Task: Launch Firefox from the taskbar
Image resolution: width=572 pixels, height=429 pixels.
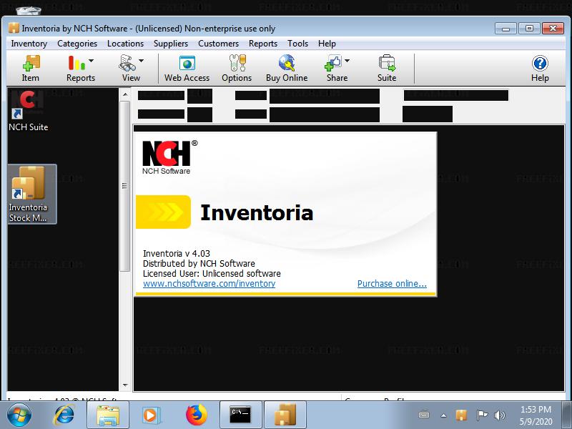Action: 196,415
